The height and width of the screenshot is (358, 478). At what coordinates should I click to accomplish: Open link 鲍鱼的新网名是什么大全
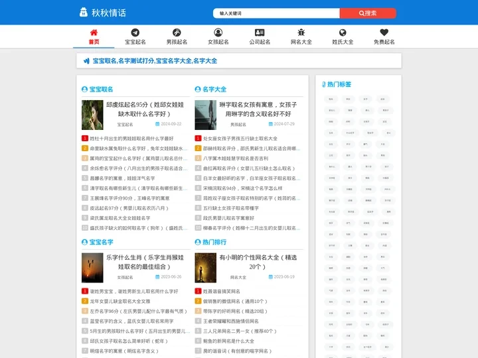(228, 341)
